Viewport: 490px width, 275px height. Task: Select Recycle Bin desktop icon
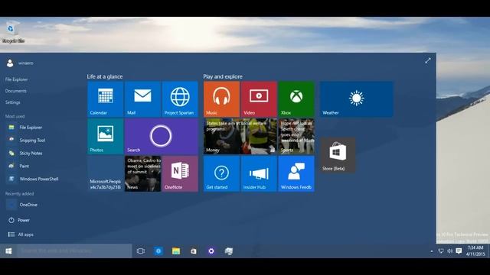[13, 32]
